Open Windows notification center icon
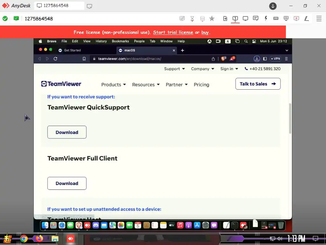Screen dimensions: 326x245 (315, 239)
